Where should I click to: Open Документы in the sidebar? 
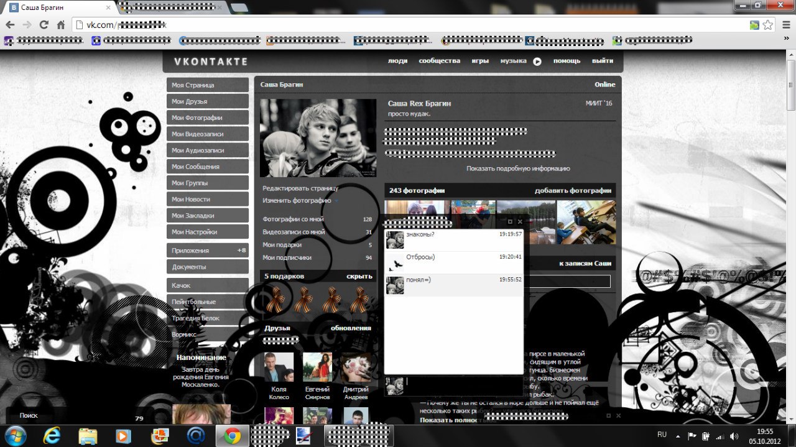click(x=208, y=267)
